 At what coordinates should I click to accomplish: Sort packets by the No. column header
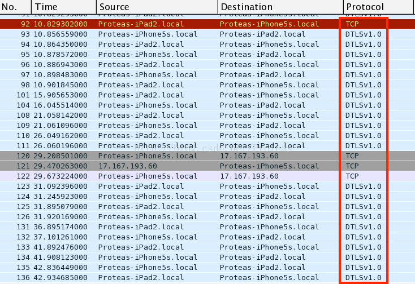pos(16,7)
